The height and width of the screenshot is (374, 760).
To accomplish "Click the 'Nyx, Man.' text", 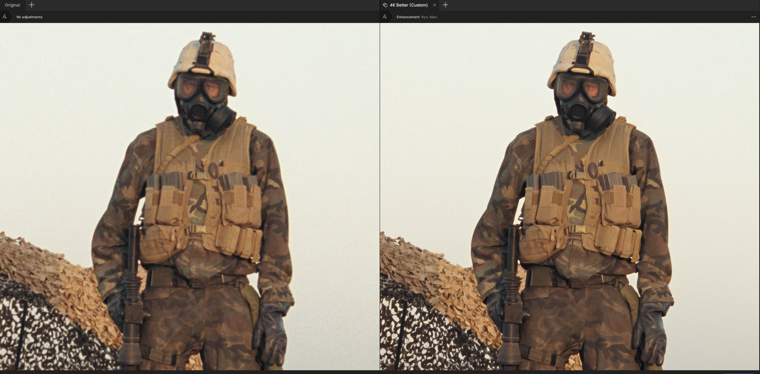I will (429, 17).
